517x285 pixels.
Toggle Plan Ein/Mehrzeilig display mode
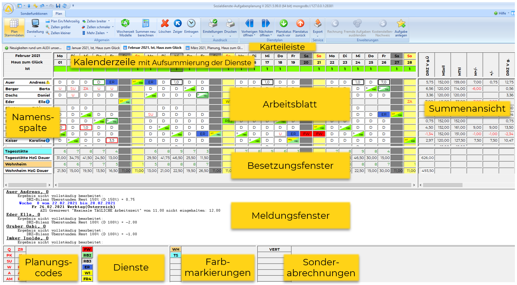62,21
